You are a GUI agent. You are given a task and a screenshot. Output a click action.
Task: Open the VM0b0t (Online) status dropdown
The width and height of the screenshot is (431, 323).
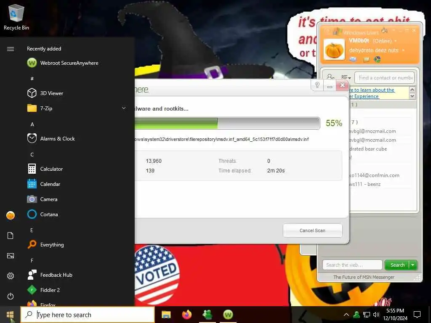(x=396, y=41)
